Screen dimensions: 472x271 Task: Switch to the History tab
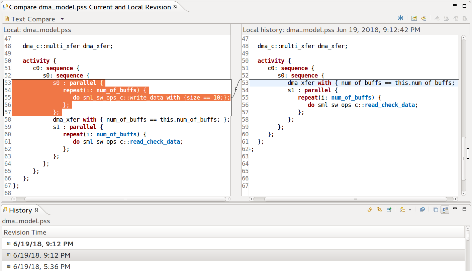click(20, 210)
